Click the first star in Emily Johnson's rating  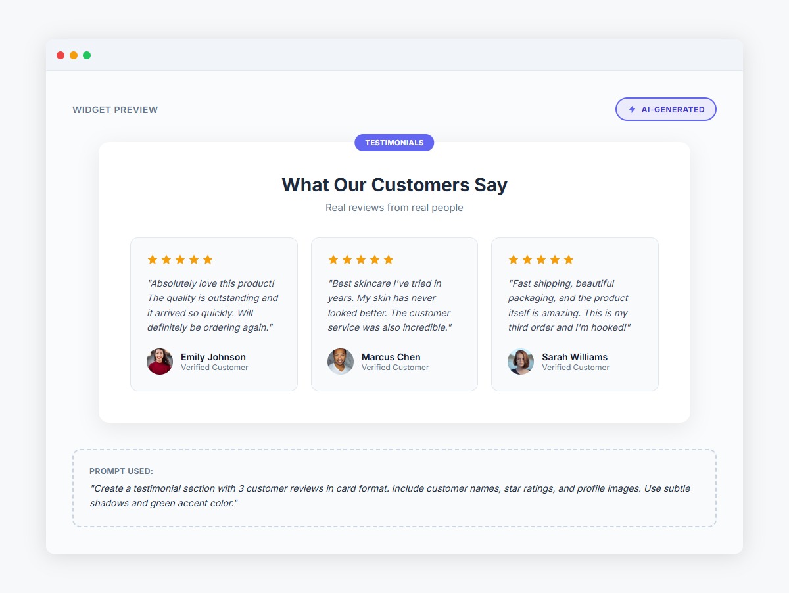coord(153,260)
